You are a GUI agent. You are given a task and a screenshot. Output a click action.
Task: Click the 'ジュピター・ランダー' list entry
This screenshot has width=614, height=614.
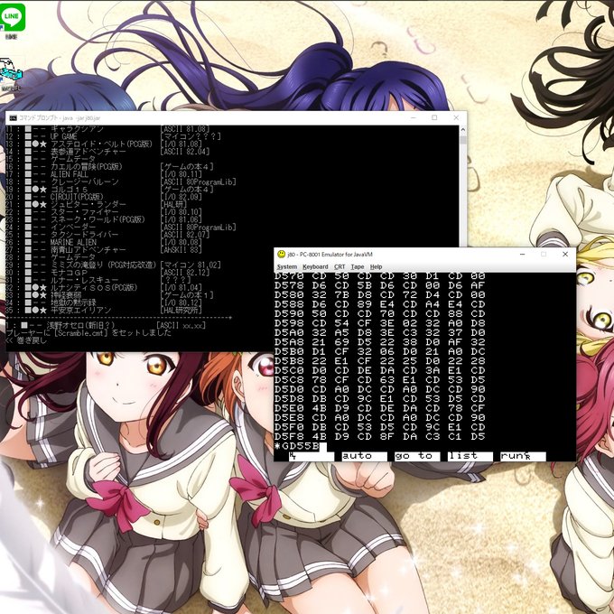pos(88,204)
